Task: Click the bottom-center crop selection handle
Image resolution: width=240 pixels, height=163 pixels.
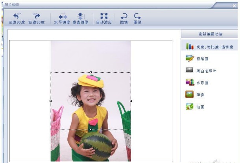Action: [x=90, y=129]
